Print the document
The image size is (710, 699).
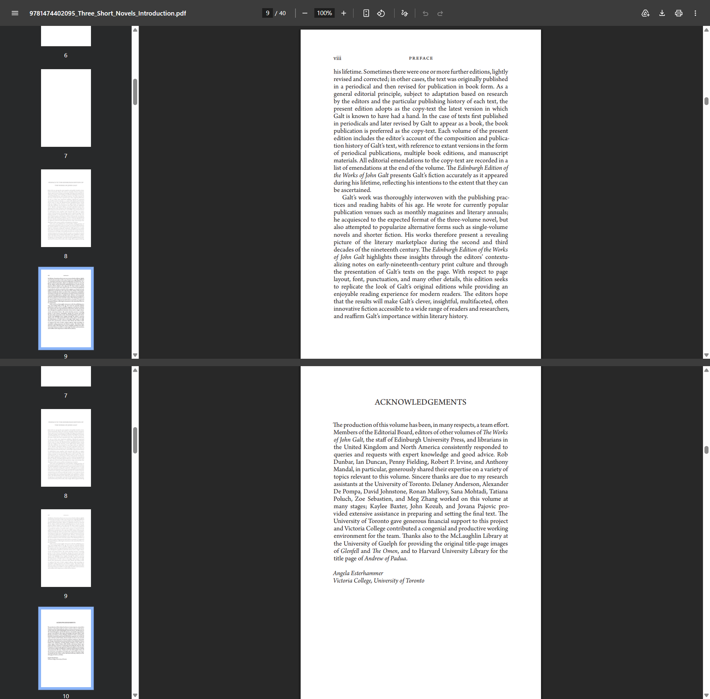679,13
